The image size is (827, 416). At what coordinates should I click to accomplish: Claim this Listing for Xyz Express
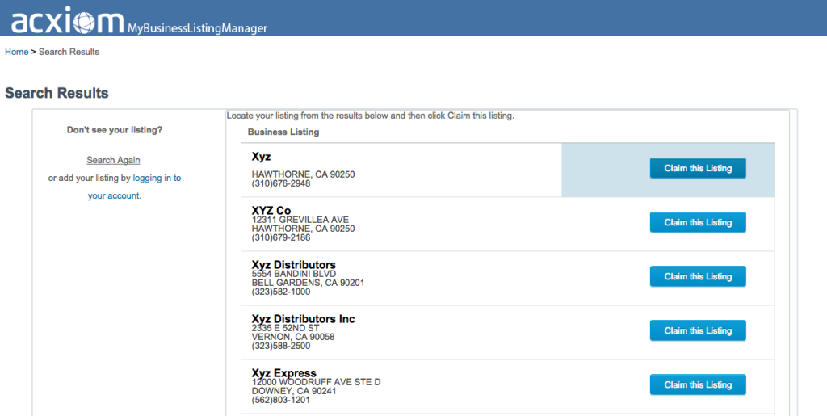[x=698, y=384]
